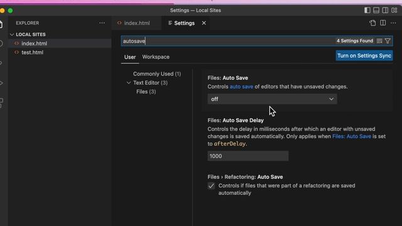
Task: Select the Settings editor tab
Action: pyautogui.click(x=184, y=23)
